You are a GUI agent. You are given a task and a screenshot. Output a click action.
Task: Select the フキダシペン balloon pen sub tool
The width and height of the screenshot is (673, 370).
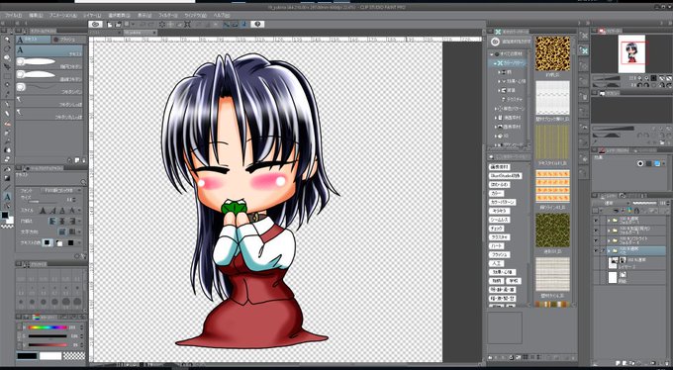(x=49, y=89)
